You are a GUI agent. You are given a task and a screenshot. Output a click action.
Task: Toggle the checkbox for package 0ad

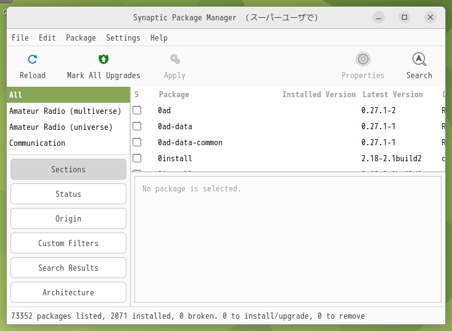(137, 110)
